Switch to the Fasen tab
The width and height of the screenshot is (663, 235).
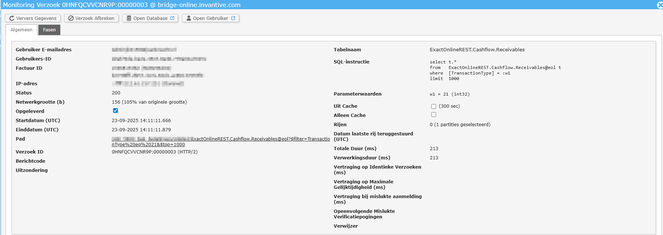click(x=49, y=30)
